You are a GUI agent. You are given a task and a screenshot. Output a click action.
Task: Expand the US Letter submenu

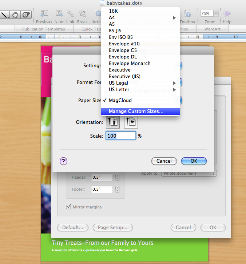pyautogui.click(x=140, y=89)
